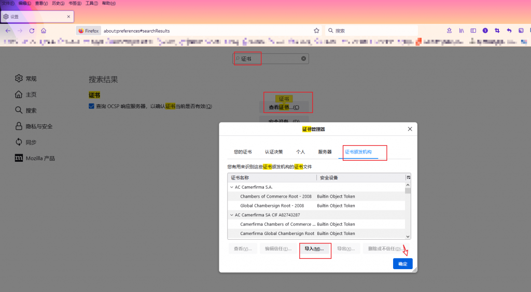Click the forward navigation arrow
Viewport: 531px width, 292px height.
click(x=20, y=31)
